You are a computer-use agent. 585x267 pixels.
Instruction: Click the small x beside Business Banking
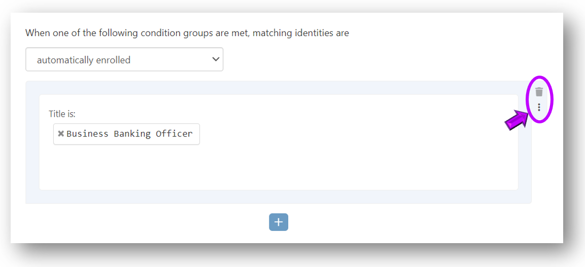pos(61,134)
